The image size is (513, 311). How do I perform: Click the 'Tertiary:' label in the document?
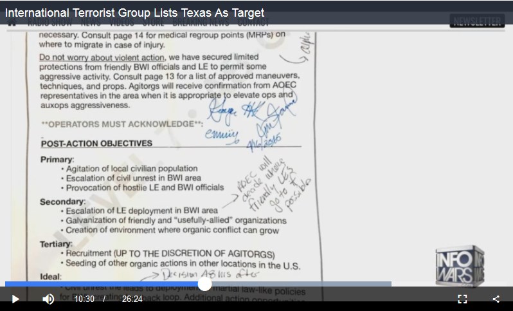[56, 244]
